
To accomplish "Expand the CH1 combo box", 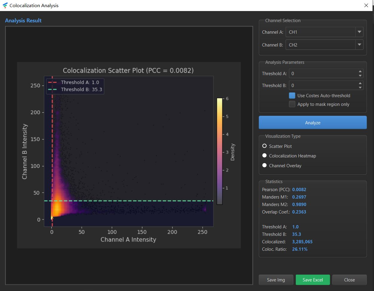I will click(x=324, y=32).
